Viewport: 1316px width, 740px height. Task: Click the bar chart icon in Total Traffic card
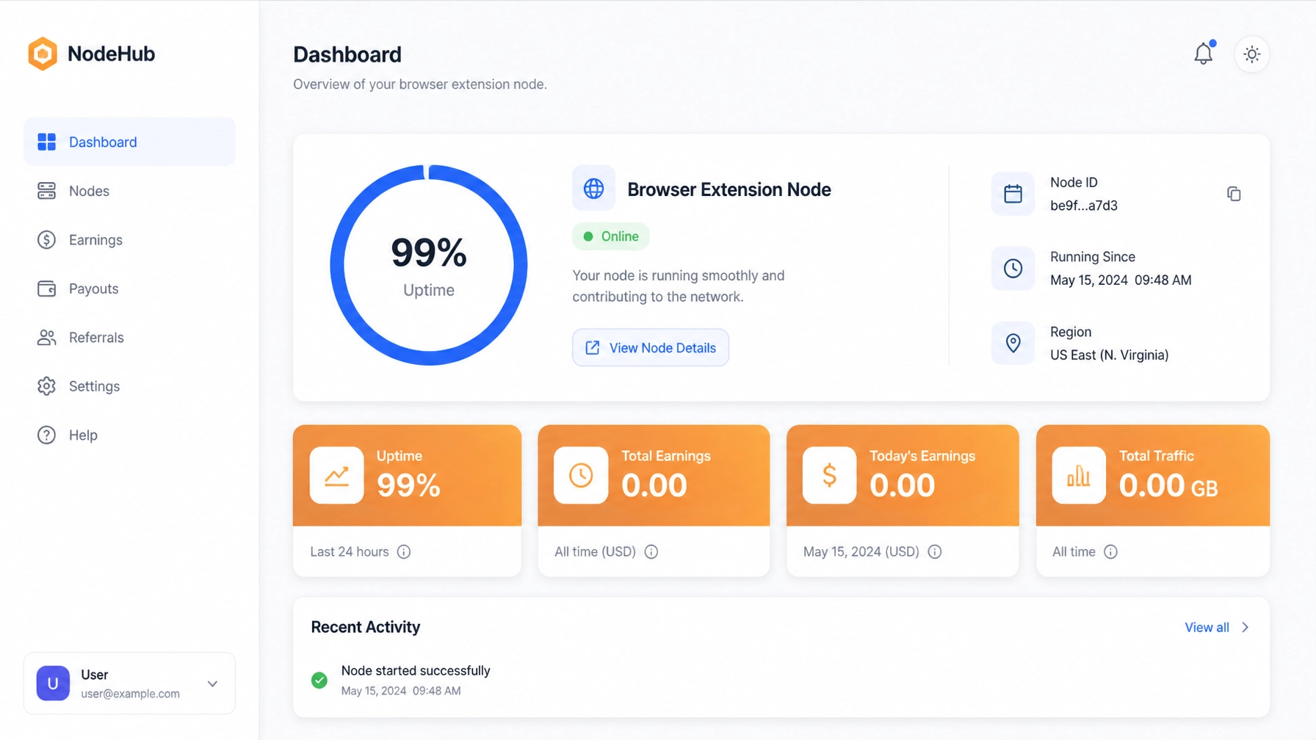point(1078,476)
